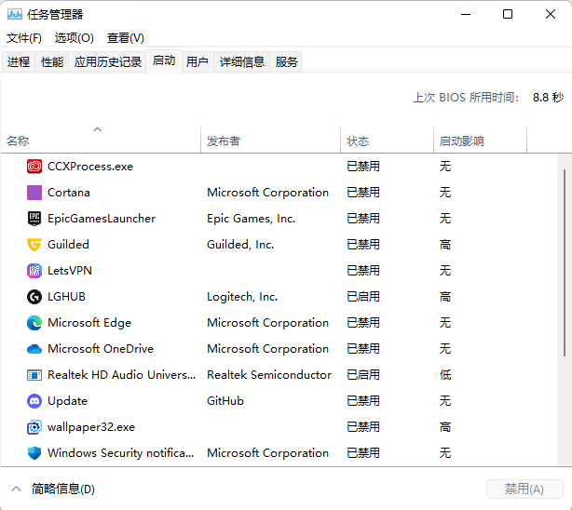Screen dimensions: 572x510
Task: Switch to the 性能 tab
Action: coord(52,62)
